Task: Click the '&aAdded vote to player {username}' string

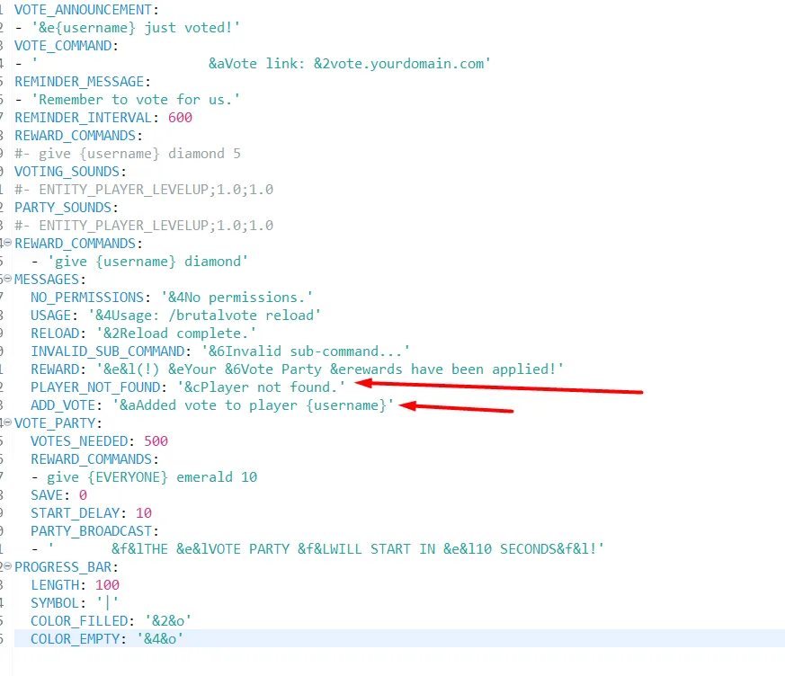Action: click(x=254, y=405)
